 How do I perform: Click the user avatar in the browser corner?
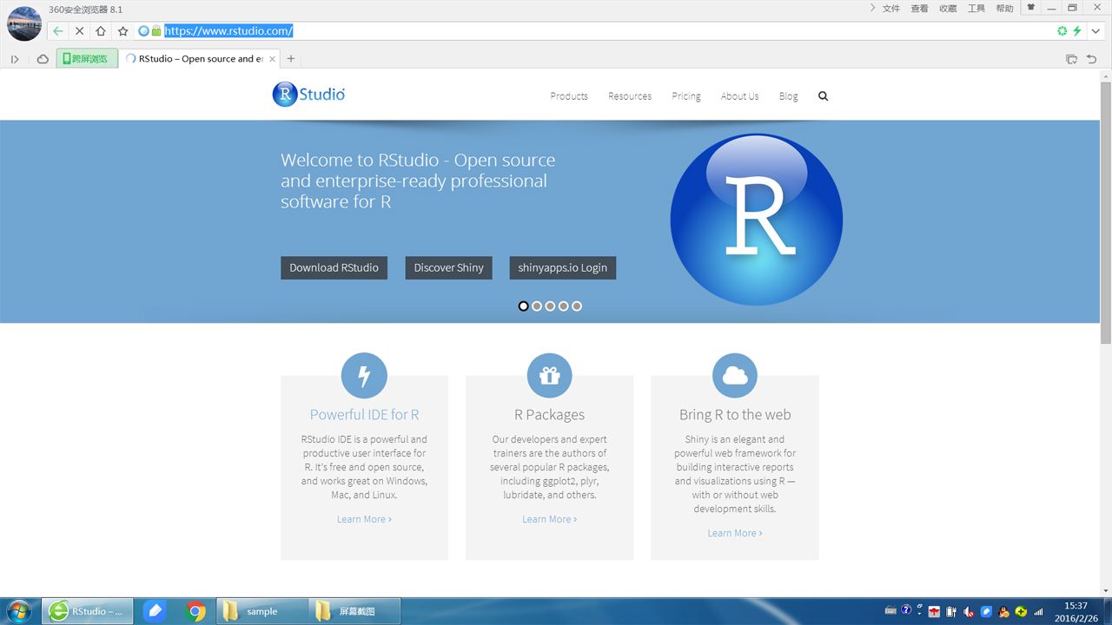pos(24,23)
